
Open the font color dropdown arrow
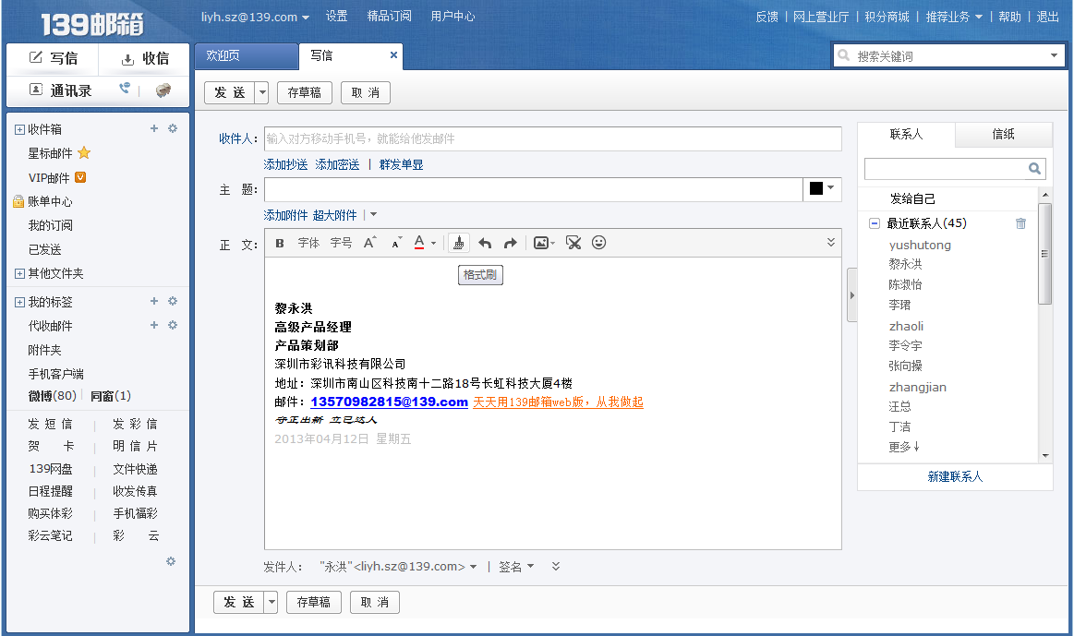point(433,244)
